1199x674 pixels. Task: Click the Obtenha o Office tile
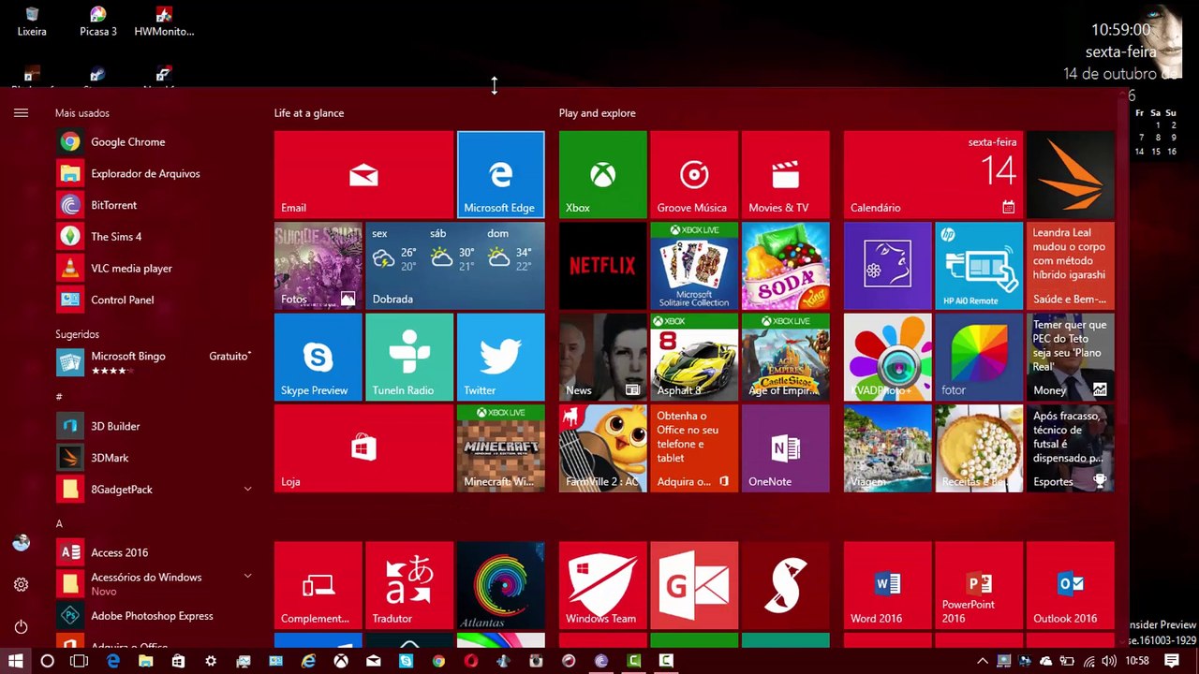coord(694,448)
